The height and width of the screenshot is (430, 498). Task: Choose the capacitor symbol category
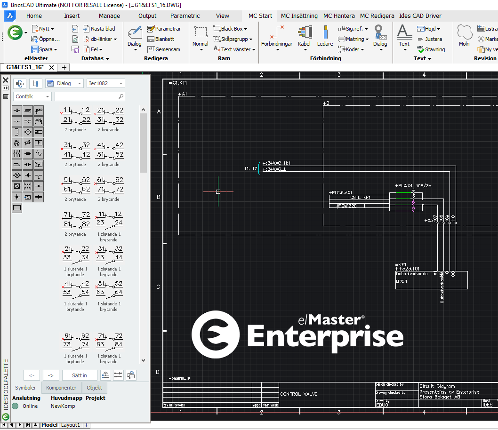click(x=28, y=175)
